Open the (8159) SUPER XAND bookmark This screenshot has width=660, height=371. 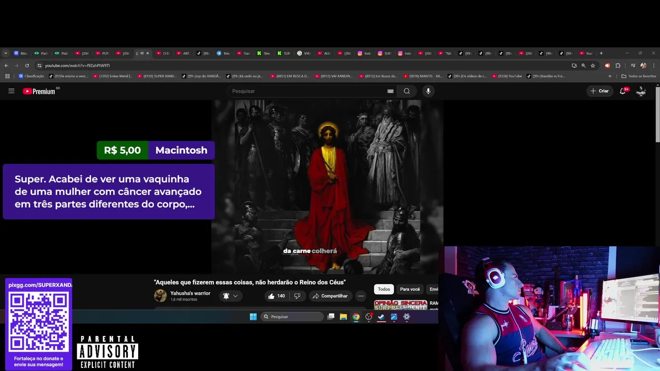(157, 76)
